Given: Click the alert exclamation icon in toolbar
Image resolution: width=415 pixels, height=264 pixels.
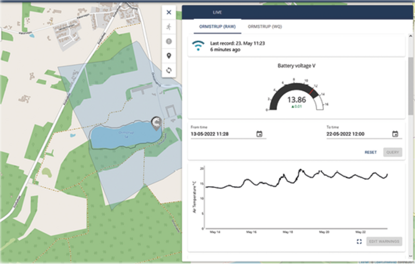Looking at the screenshot, I should coord(169,41).
